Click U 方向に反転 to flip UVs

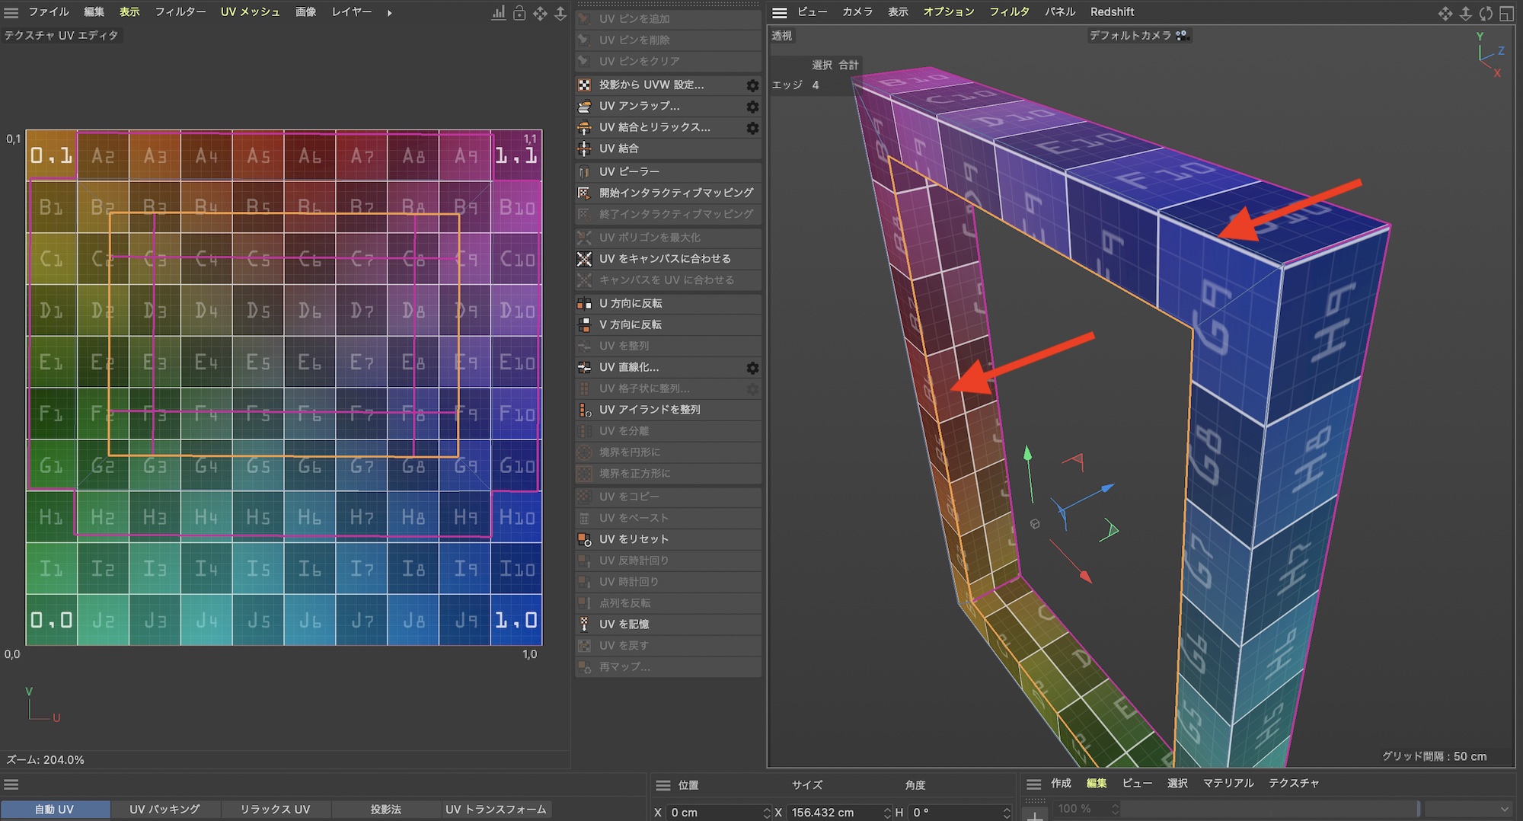(631, 303)
